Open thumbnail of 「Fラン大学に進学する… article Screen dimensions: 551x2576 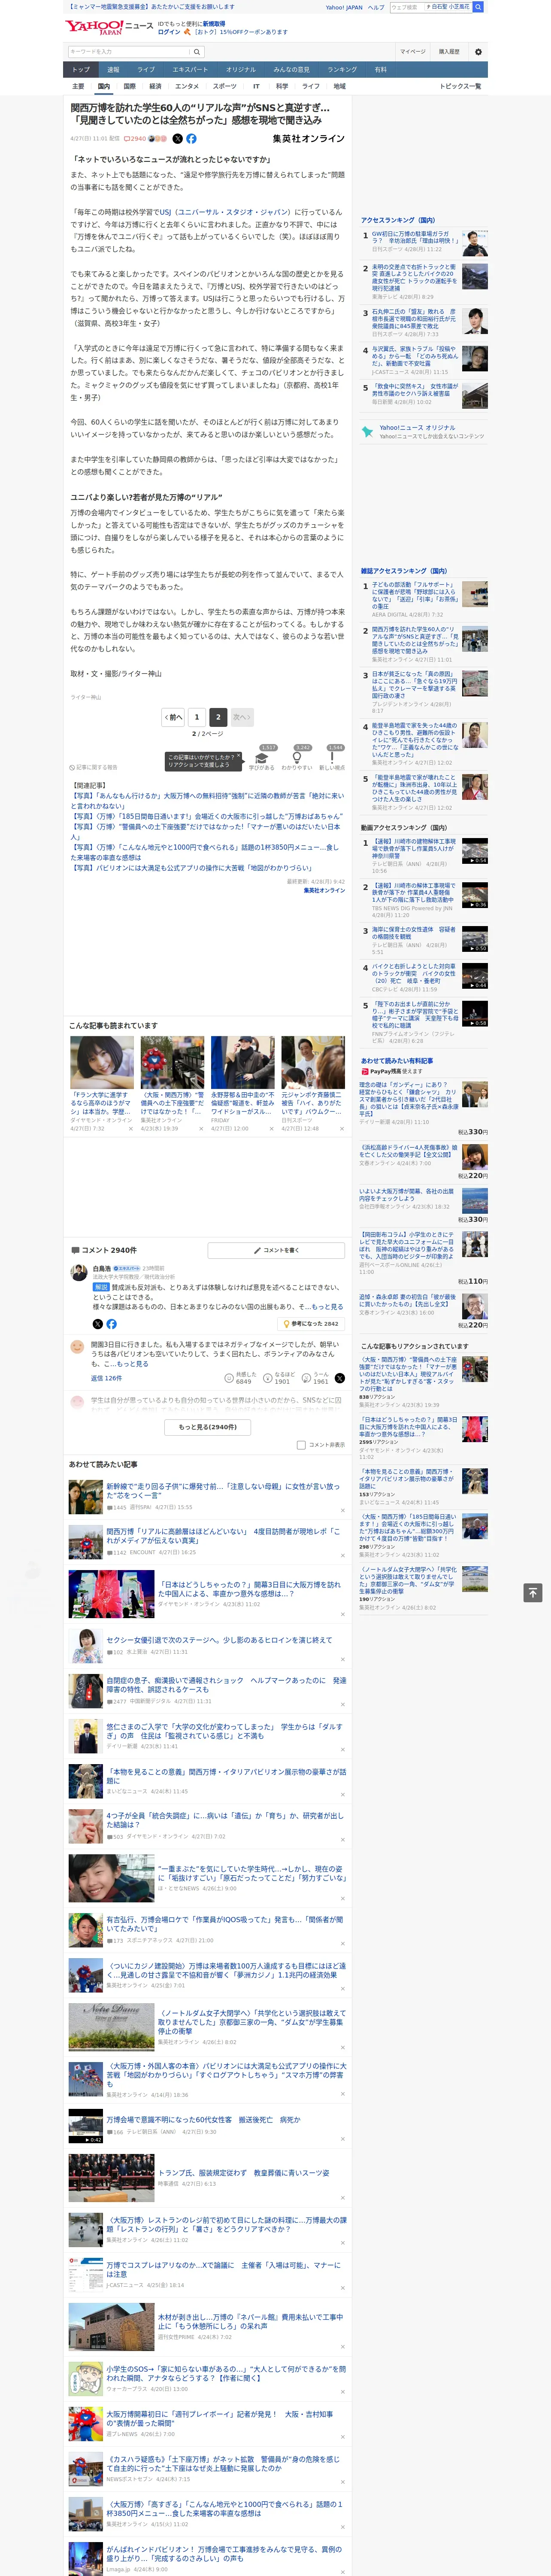pos(102,1063)
